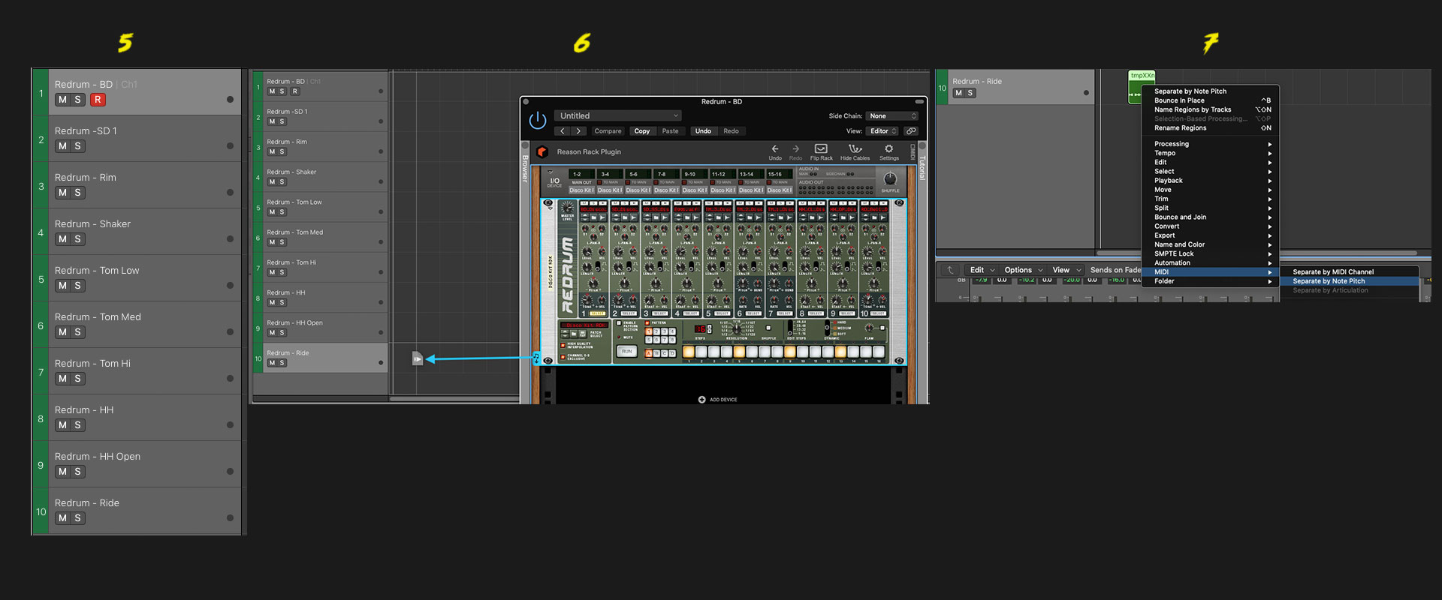Choose Separate by MIDI Channel
This screenshot has height=600, width=1442.
1350,272
